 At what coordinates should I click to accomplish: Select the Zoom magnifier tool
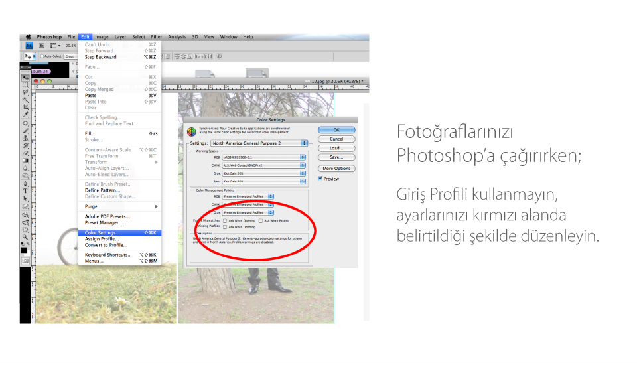pyautogui.click(x=25, y=236)
